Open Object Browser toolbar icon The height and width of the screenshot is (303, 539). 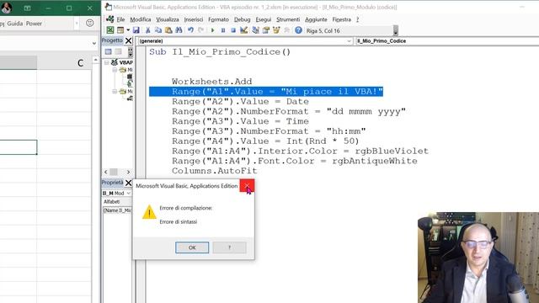pos(276,30)
